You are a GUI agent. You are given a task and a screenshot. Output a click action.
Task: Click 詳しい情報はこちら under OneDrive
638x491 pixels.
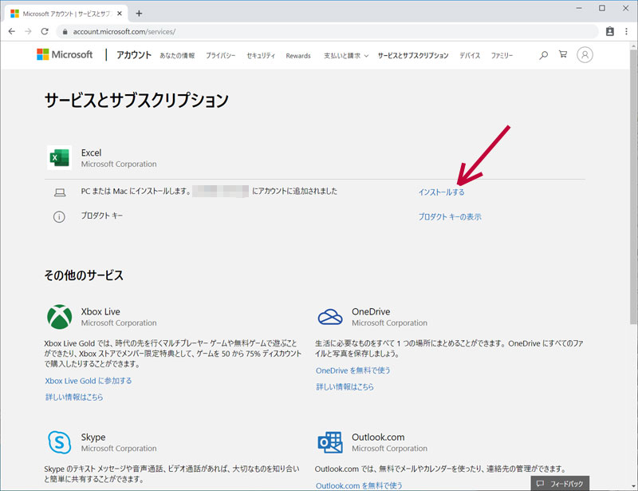tap(345, 386)
